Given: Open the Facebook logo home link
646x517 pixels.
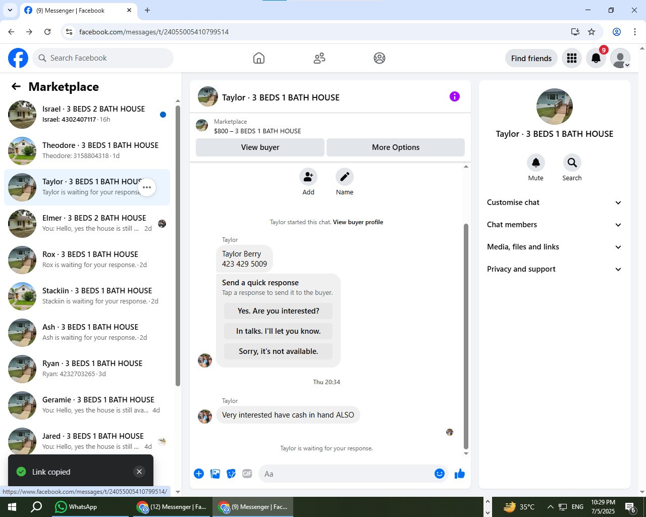Looking at the screenshot, I should coord(18,58).
